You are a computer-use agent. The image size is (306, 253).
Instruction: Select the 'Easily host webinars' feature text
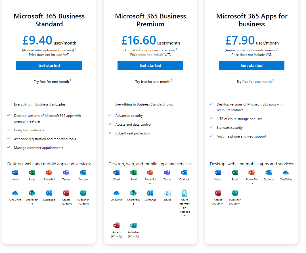pos(29,130)
